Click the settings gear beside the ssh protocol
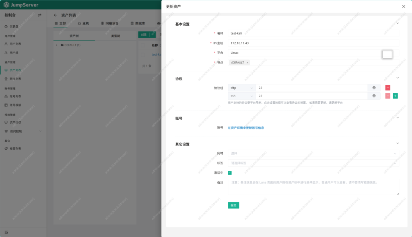The height and width of the screenshot is (237, 412). click(374, 96)
